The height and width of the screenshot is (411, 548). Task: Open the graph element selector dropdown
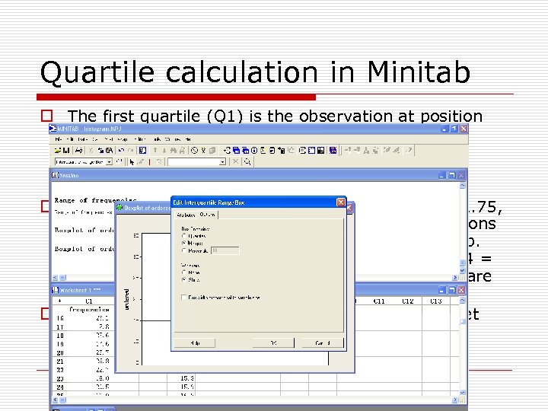click(x=109, y=162)
